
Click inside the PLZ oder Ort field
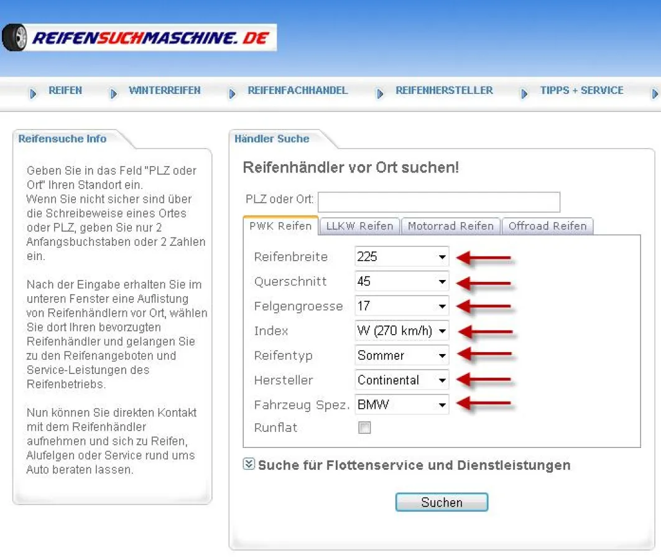(x=439, y=201)
